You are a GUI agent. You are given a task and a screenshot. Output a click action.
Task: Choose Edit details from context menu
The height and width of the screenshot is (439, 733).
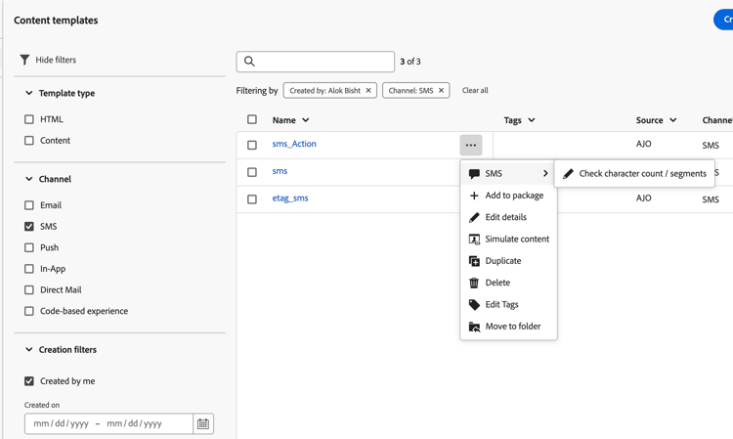(x=508, y=217)
